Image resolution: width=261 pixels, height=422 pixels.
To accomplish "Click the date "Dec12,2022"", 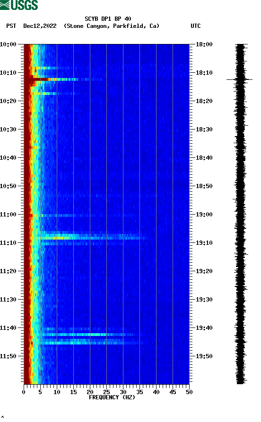I will pos(40,26).
